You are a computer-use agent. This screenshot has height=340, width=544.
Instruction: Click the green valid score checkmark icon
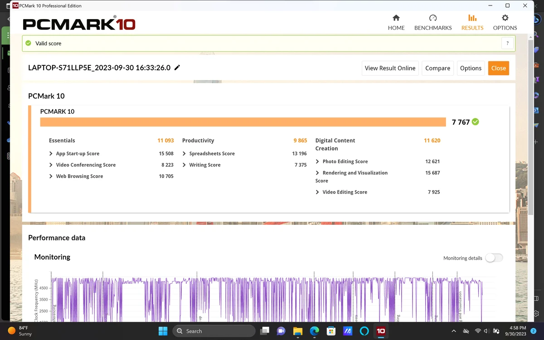pyautogui.click(x=28, y=43)
